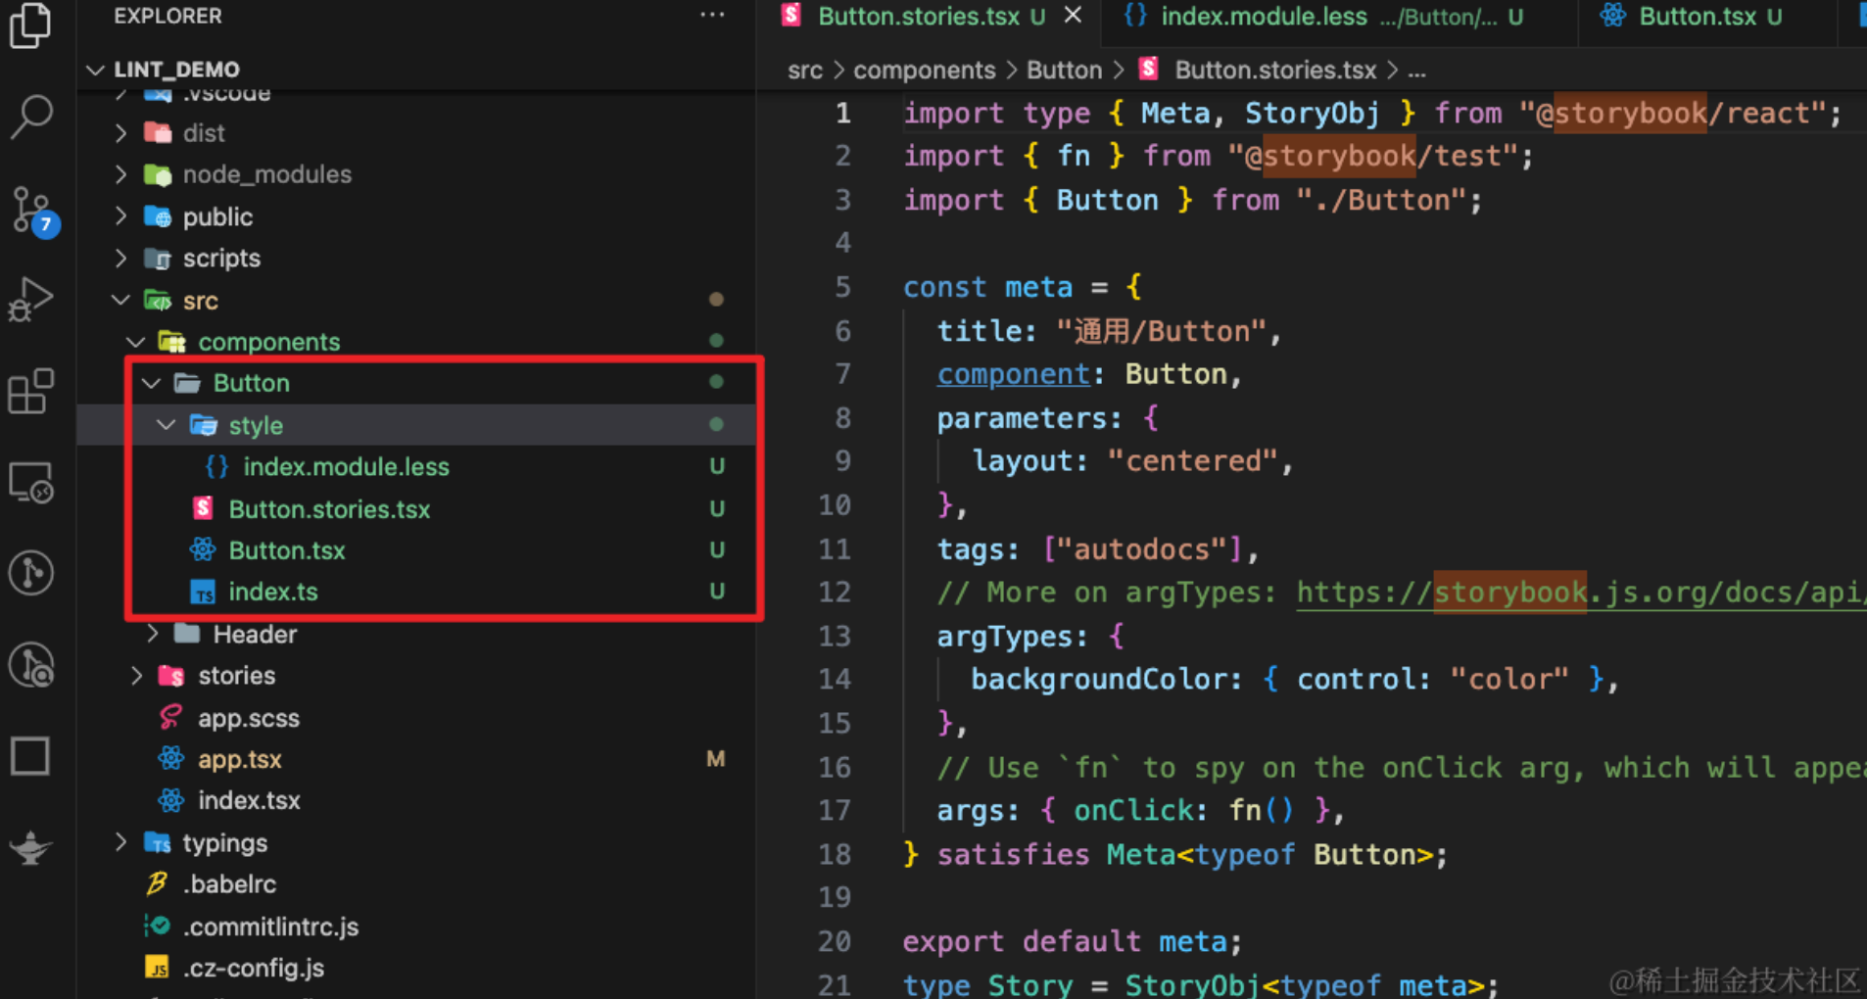Click line number 18 in gutter
Screen dimensions: 1867x999
point(835,855)
